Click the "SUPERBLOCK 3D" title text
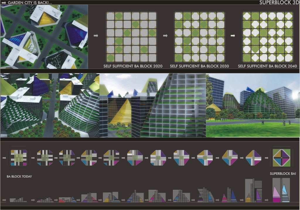This screenshot has width=300, height=210. [x=279, y=3]
